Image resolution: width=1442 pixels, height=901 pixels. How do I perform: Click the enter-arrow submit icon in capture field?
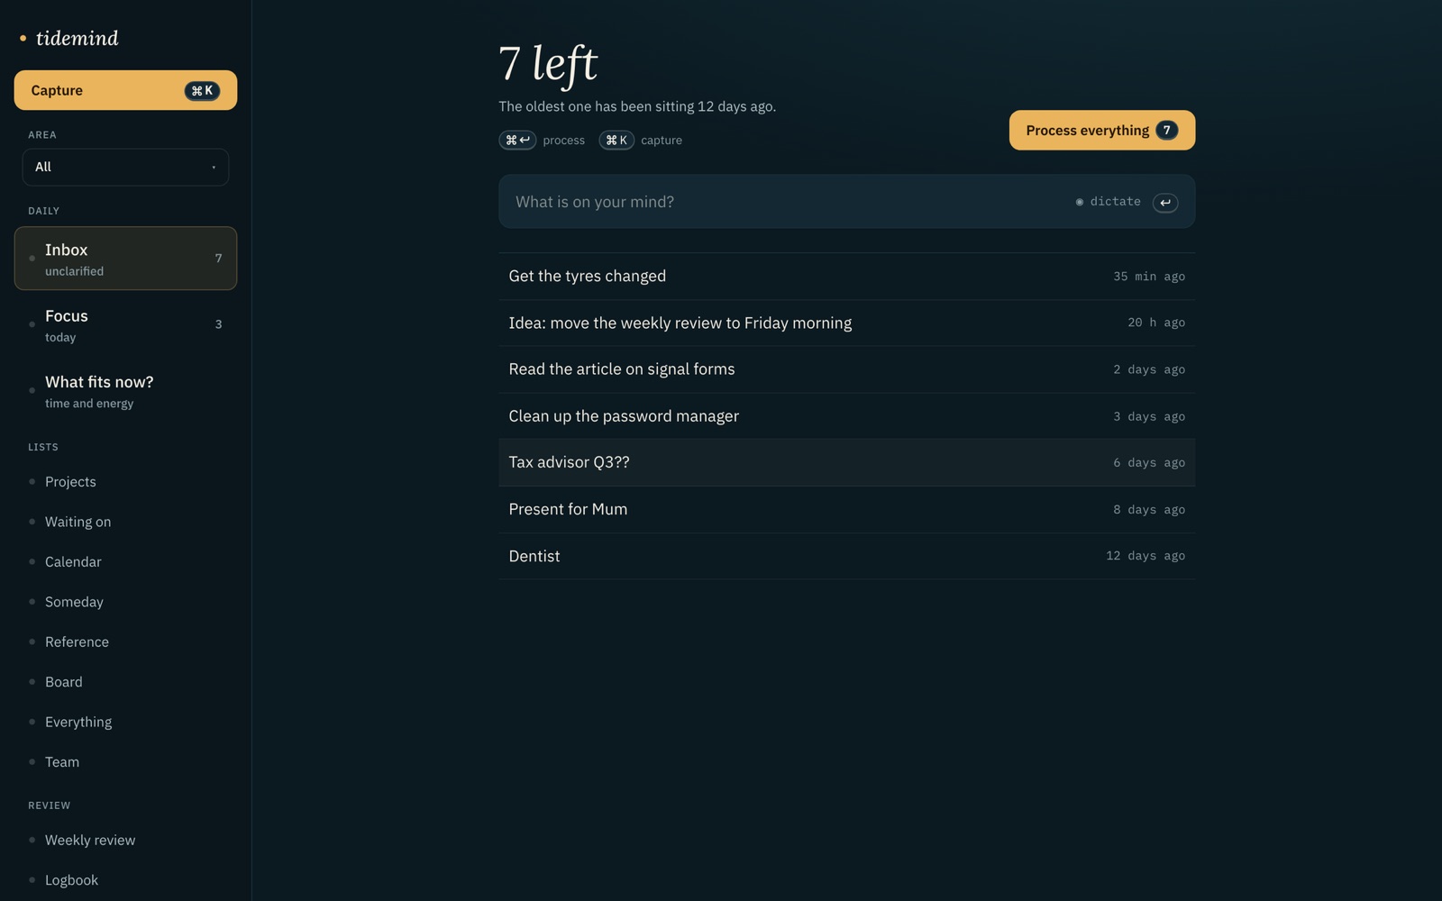[x=1165, y=203]
